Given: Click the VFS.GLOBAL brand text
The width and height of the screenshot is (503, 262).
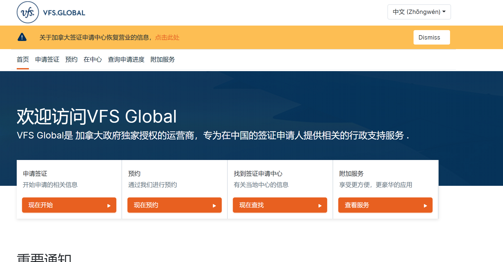Looking at the screenshot, I should pyautogui.click(x=64, y=13).
